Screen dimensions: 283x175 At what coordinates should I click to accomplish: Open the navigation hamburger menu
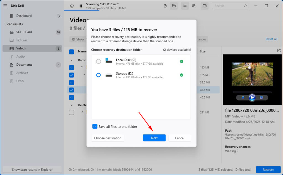point(5,6)
